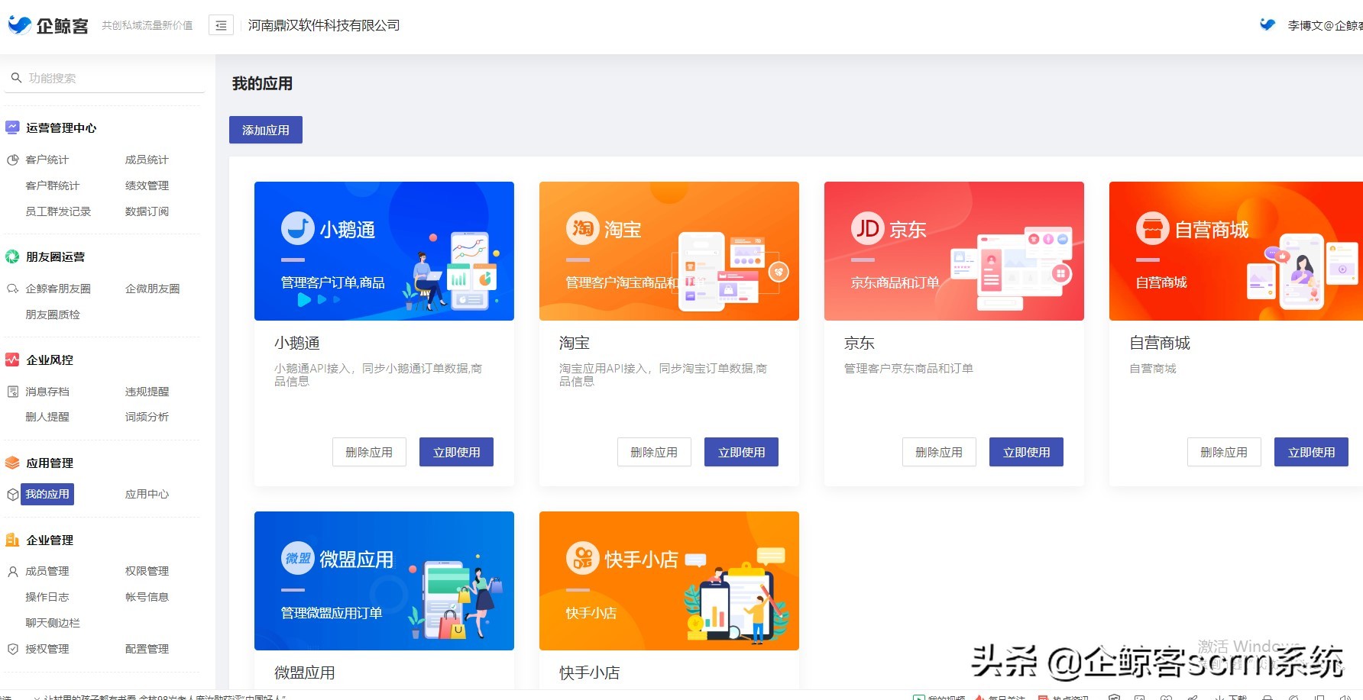Click 立即使用 on the 京东 card
The image size is (1363, 700).
(1026, 452)
